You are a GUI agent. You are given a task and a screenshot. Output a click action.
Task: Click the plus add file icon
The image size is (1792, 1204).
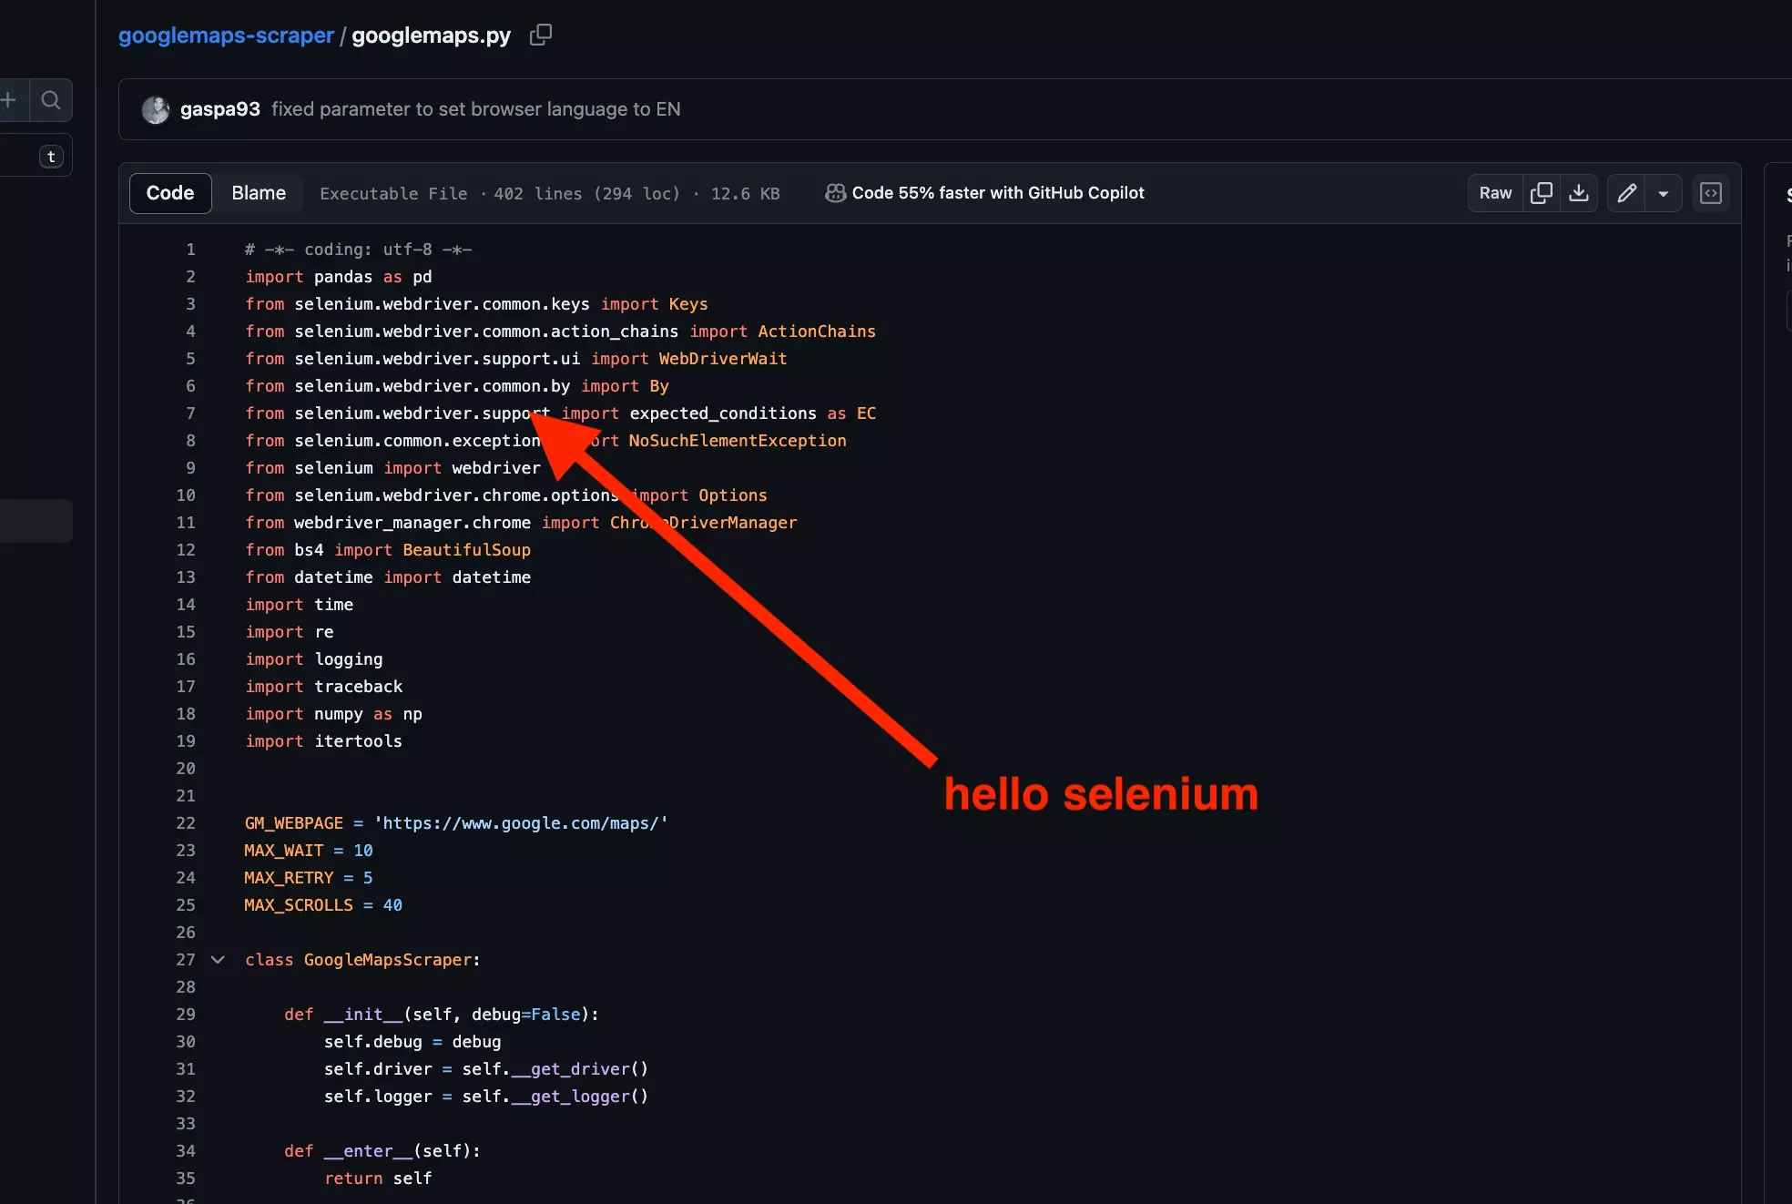coord(9,100)
